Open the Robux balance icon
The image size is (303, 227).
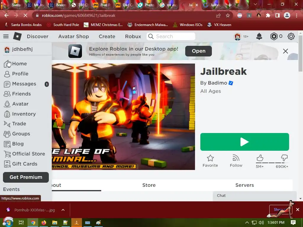pos(274,36)
